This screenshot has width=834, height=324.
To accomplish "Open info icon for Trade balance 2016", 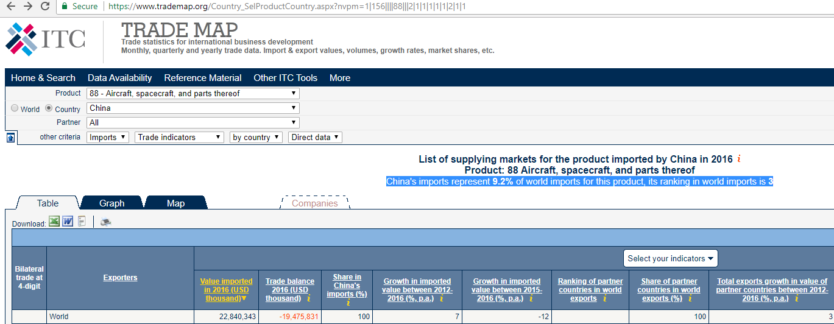I will coord(309,298).
